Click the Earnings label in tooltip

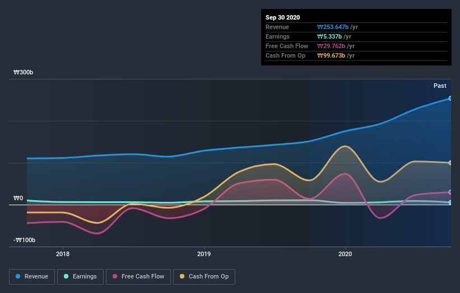277,36
